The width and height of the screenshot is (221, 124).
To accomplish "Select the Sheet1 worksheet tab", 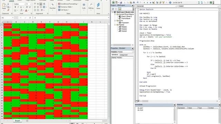I will [18, 121].
